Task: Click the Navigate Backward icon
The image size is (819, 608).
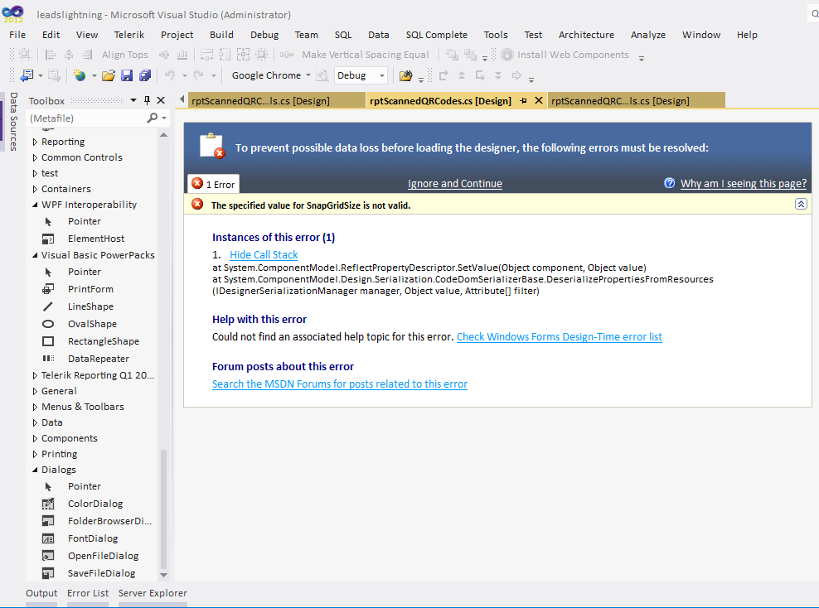Action: click(x=27, y=75)
